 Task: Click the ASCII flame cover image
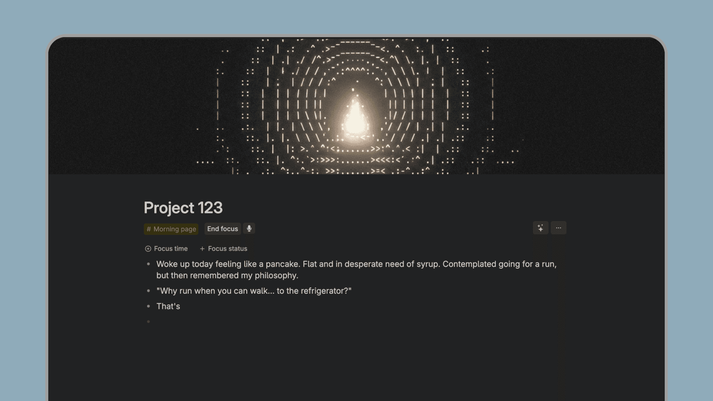[x=356, y=106]
